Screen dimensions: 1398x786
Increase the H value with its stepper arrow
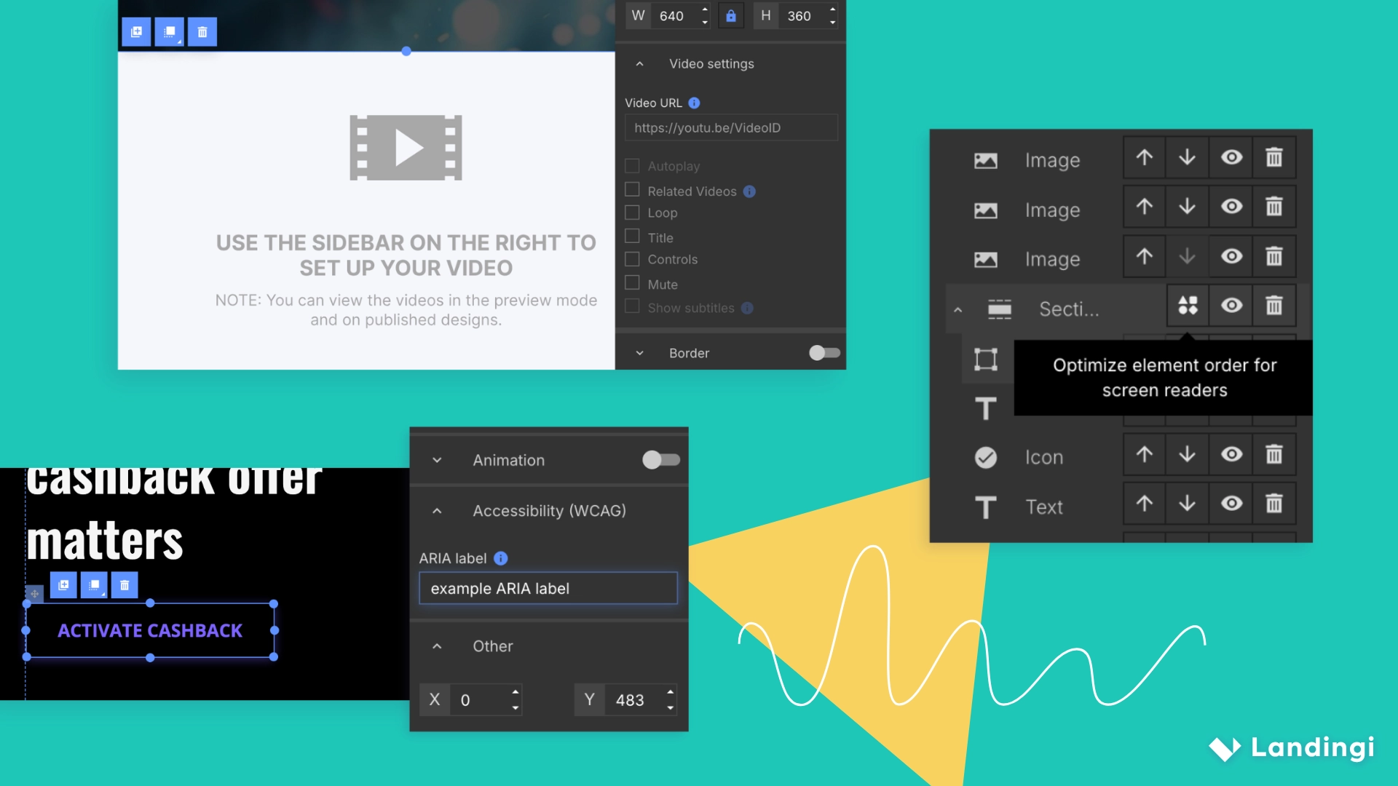[832, 11]
